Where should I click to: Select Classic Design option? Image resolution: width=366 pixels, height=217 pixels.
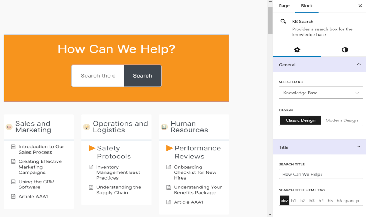300,120
